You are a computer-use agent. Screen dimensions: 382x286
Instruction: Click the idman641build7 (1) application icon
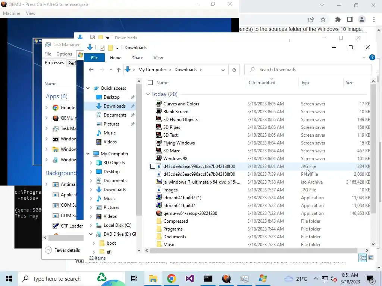(159, 198)
